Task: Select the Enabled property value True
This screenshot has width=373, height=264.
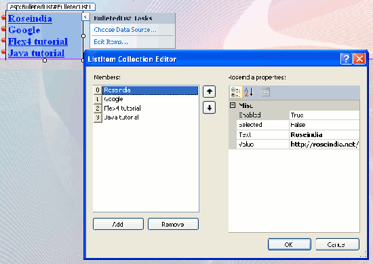Action: (x=324, y=115)
